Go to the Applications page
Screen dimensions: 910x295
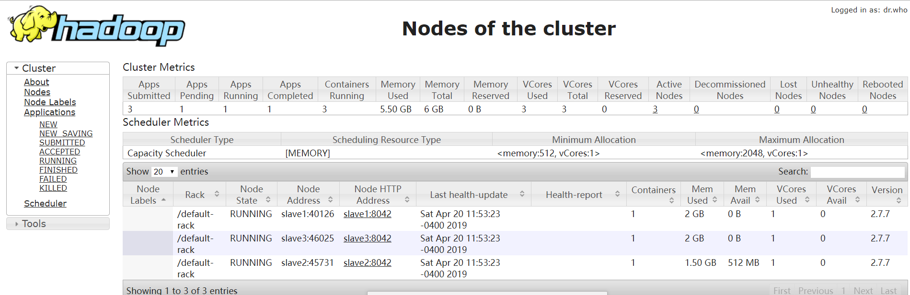[49, 112]
